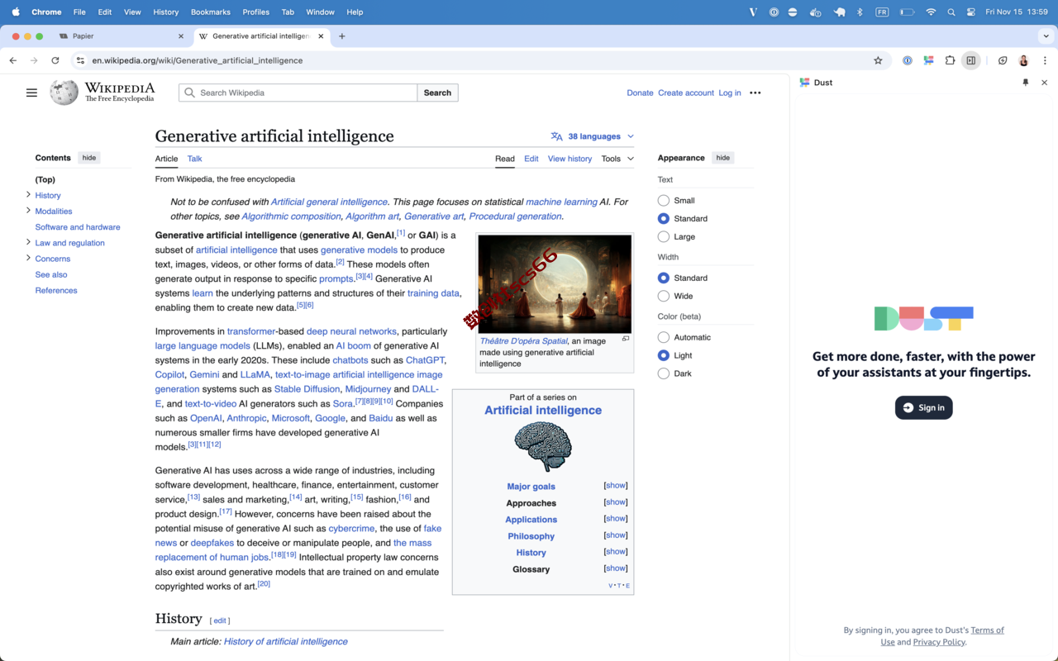Viewport: 1058px width, 661px height.
Task: Switch to the Papier browser tab
Action: tap(122, 36)
